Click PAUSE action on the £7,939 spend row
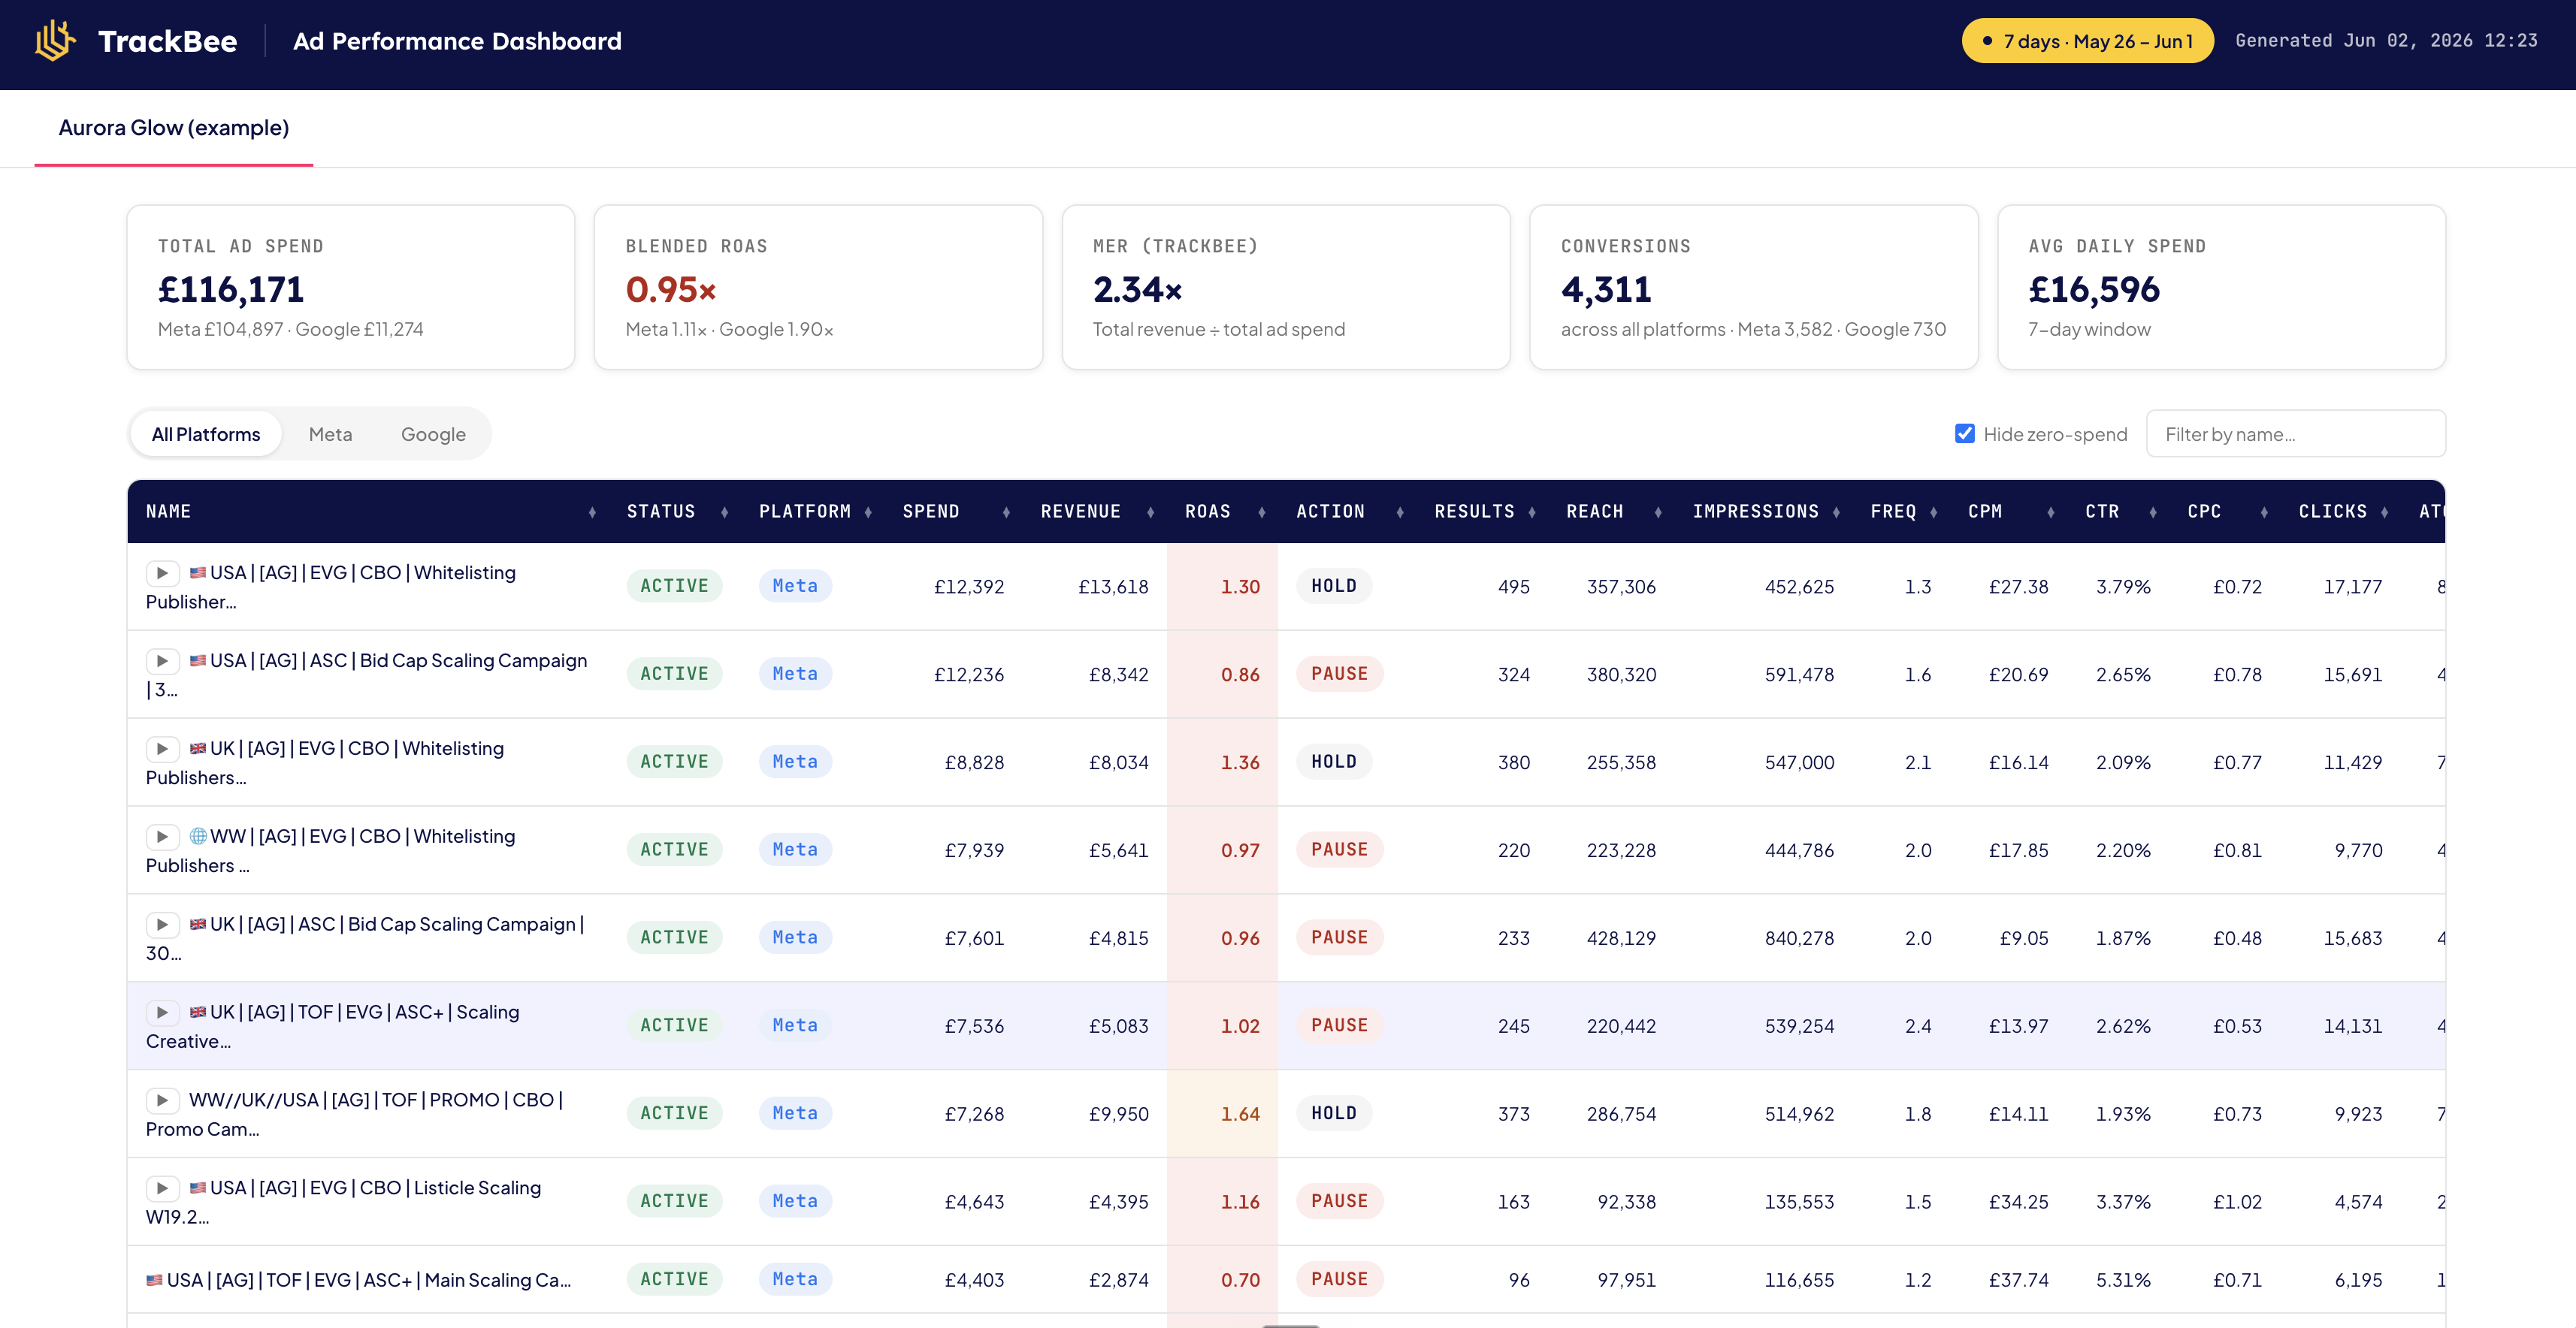This screenshot has width=2576, height=1328. pos(1339,850)
